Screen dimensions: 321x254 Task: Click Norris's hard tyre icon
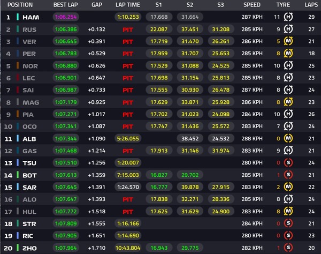tap(288, 65)
